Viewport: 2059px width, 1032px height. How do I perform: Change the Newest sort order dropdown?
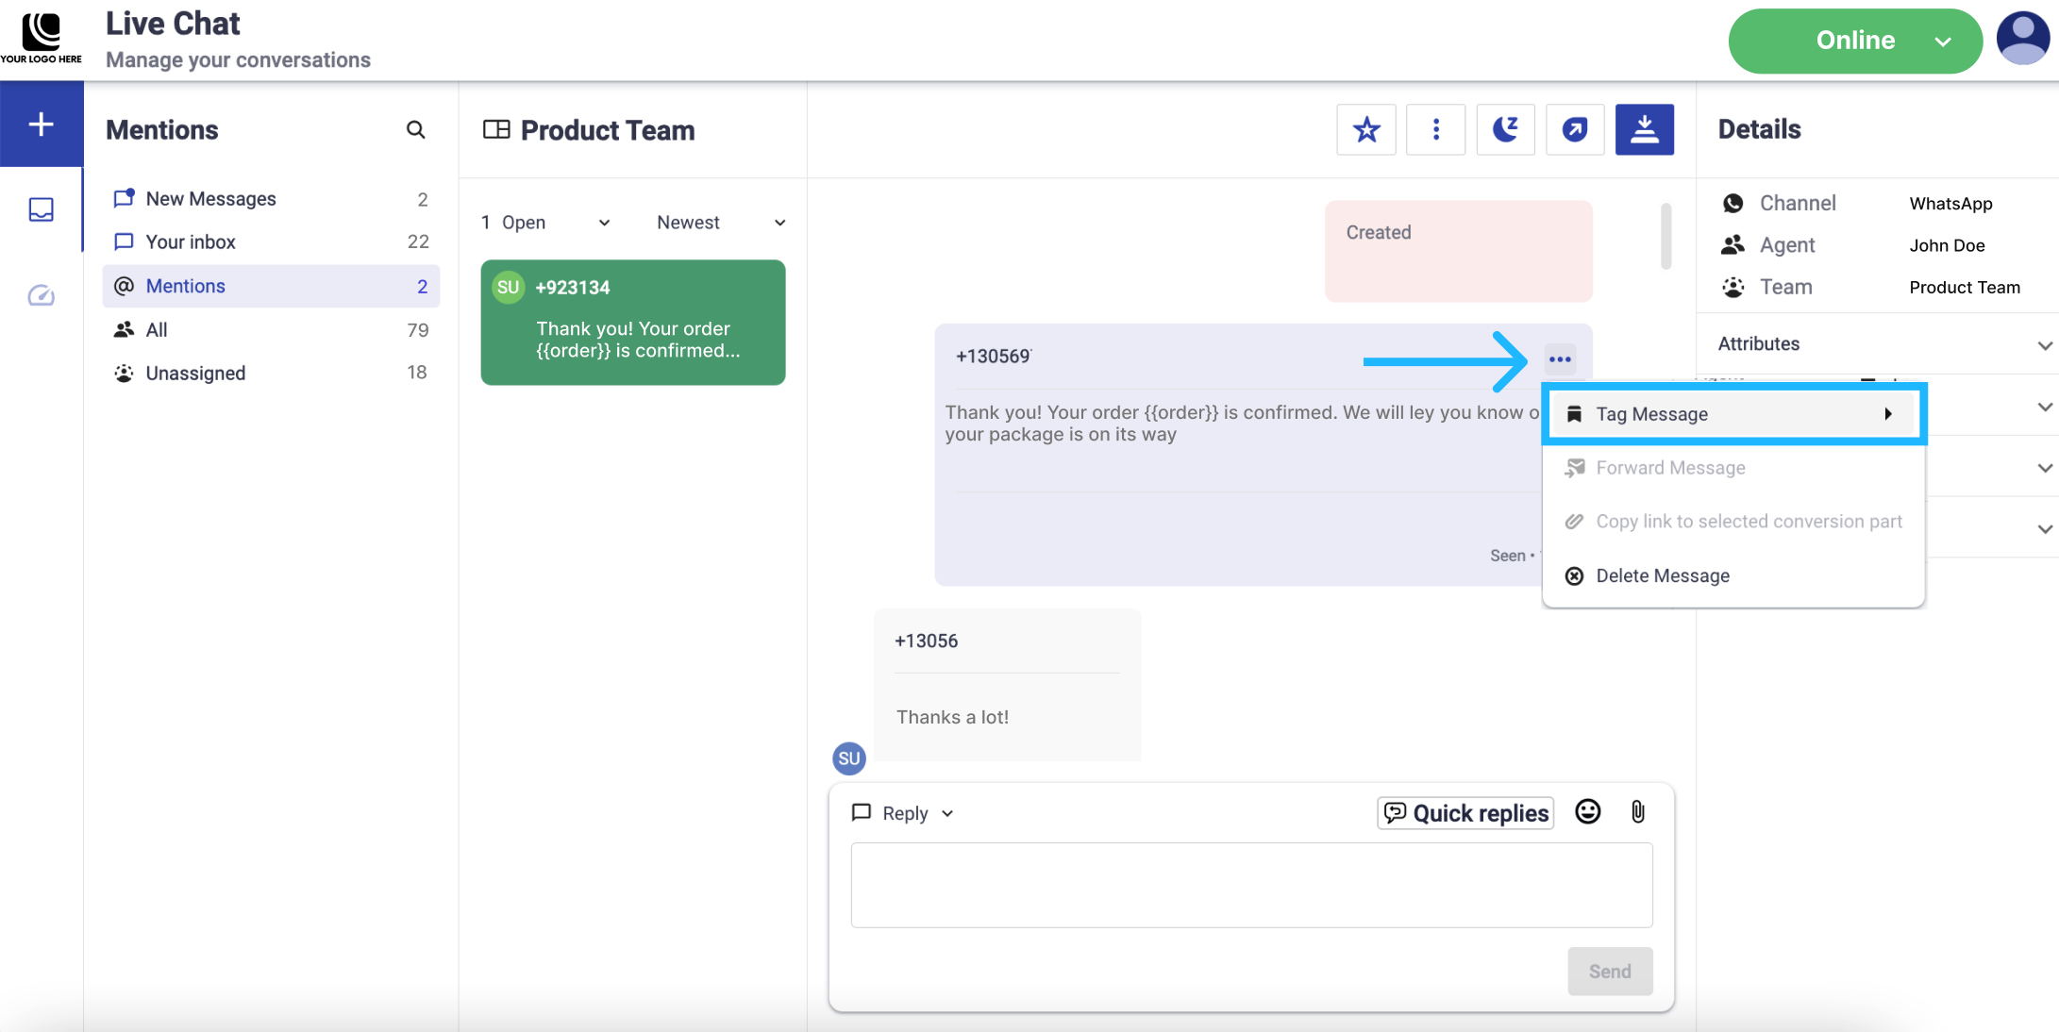[721, 223]
